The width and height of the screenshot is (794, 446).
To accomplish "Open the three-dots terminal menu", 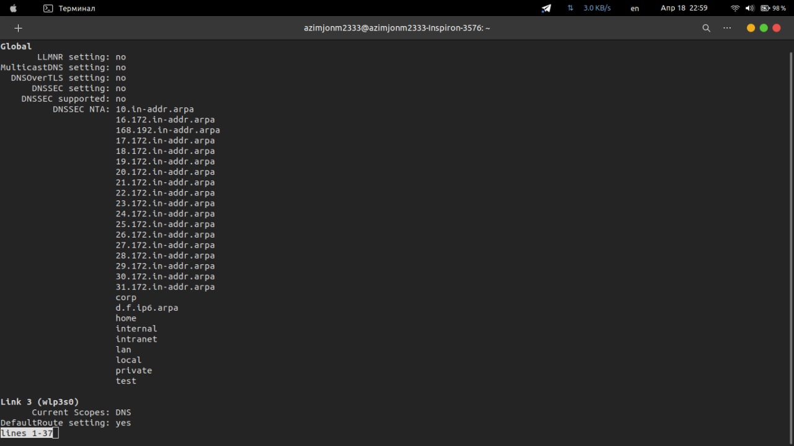I will tap(727, 28).
